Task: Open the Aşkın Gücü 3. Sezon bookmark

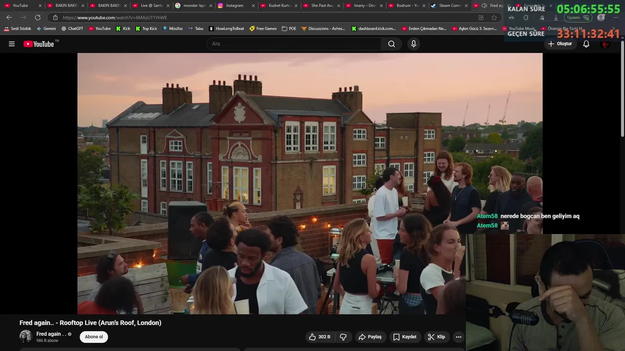Action: pos(474,29)
